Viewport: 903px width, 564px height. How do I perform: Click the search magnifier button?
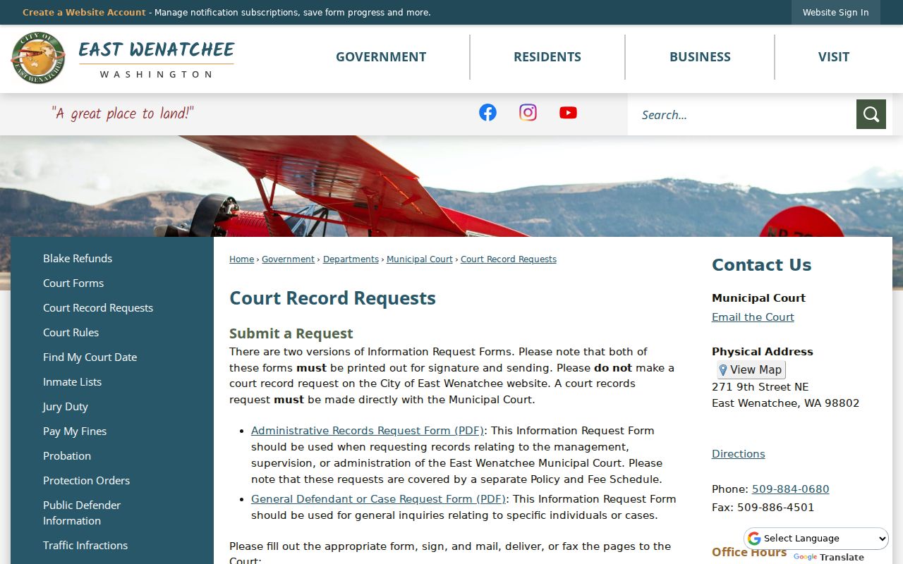[x=871, y=114]
